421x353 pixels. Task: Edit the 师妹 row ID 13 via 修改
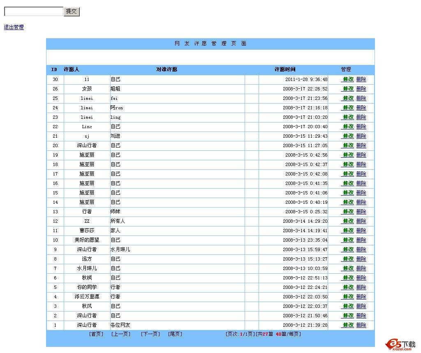click(348, 212)
